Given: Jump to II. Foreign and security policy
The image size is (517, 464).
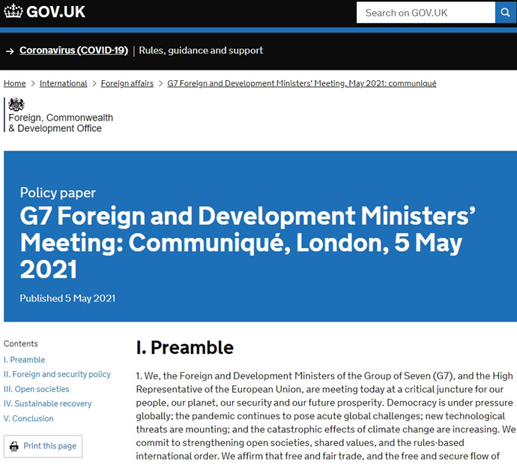Looking at the screenshot, I should (x=57, y=374).
